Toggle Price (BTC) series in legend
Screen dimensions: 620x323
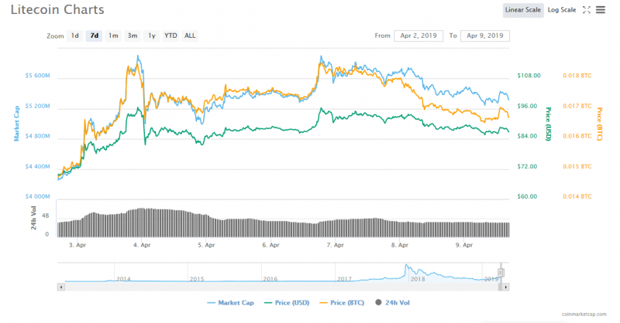tap(350, 302)
